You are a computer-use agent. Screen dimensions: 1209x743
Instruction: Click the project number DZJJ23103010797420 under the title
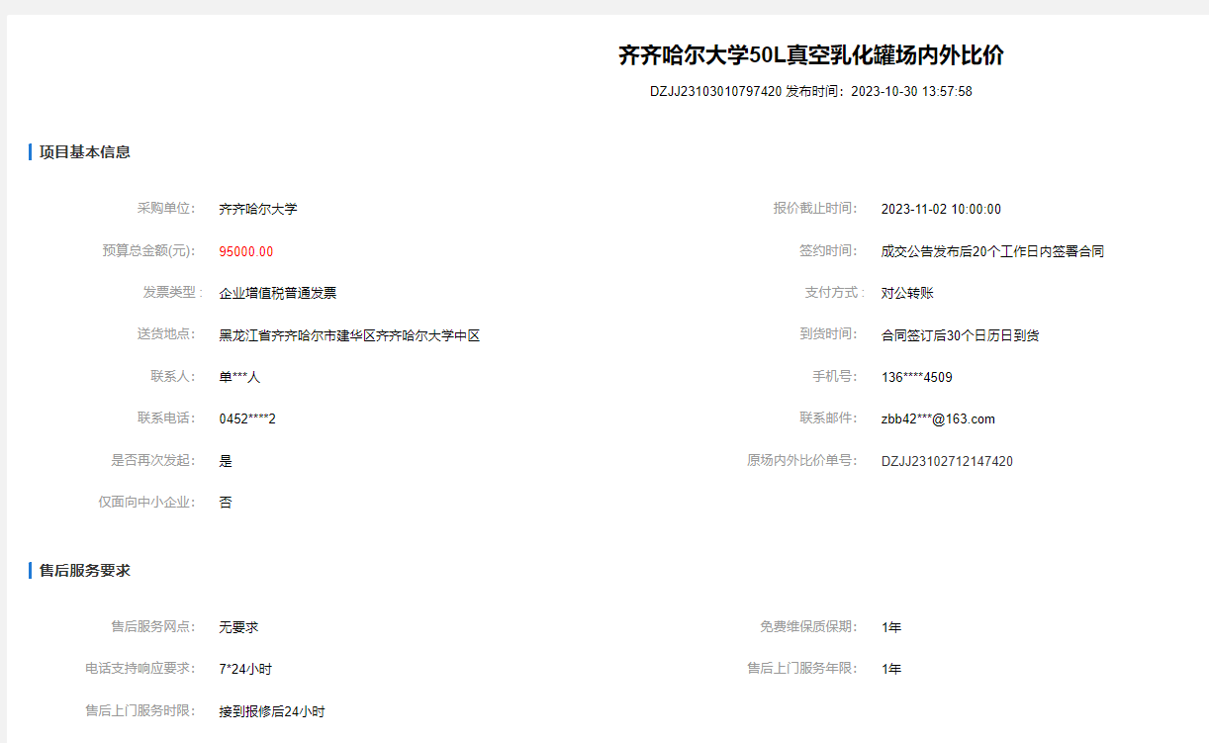[x=715, y=92]
